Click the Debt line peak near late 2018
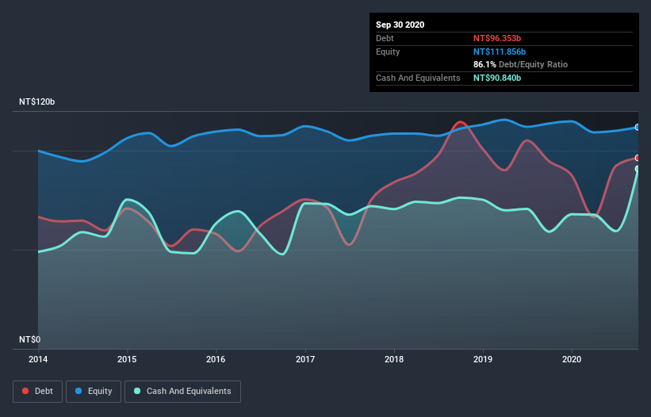Screen dimensions: 651x417 pos(460,122)
